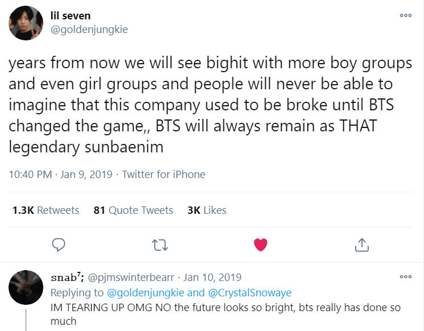View the 1.3K Retweets list
The image size is (424, 331).
click(x=46, y=210)
